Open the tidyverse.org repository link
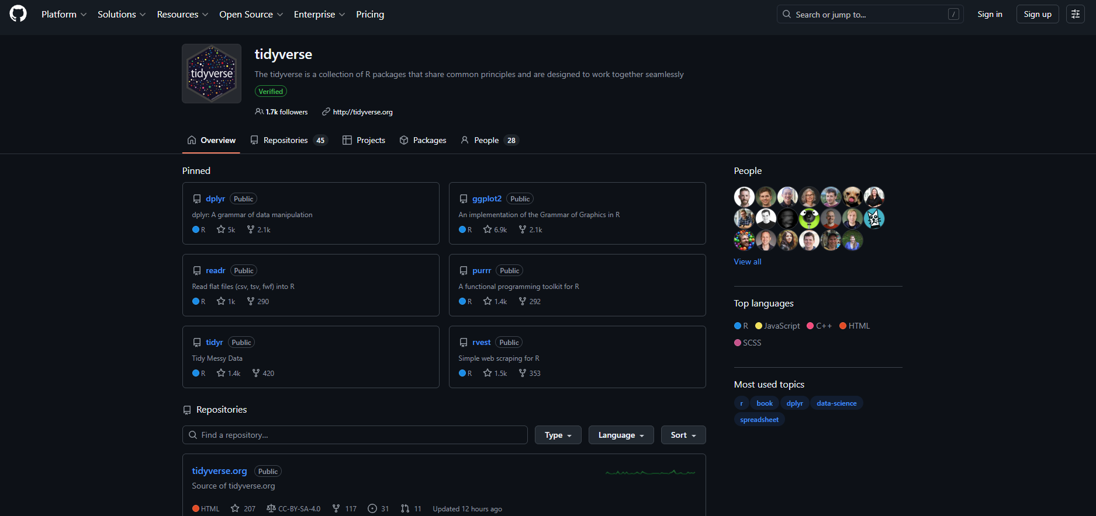 coord(219,471)
